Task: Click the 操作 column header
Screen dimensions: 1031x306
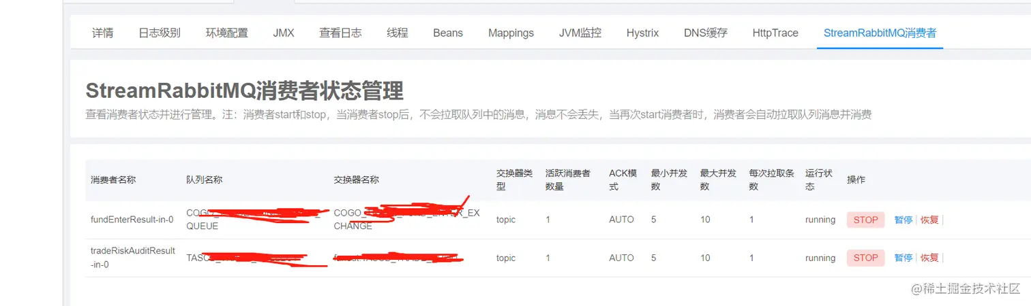Action: click(856, 180)
